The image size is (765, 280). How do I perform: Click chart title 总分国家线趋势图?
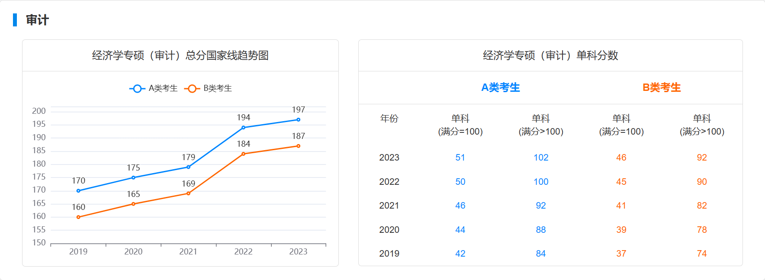[180, 55]
